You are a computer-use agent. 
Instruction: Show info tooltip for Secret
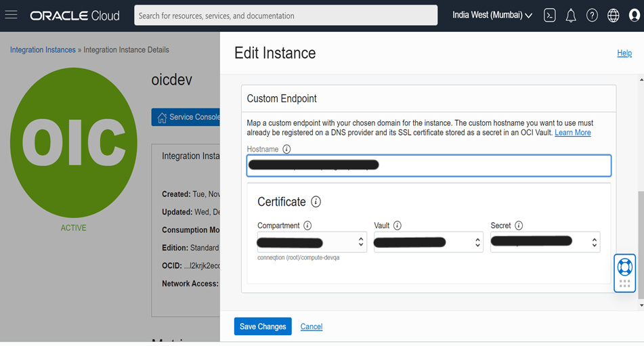pos(519,225)
